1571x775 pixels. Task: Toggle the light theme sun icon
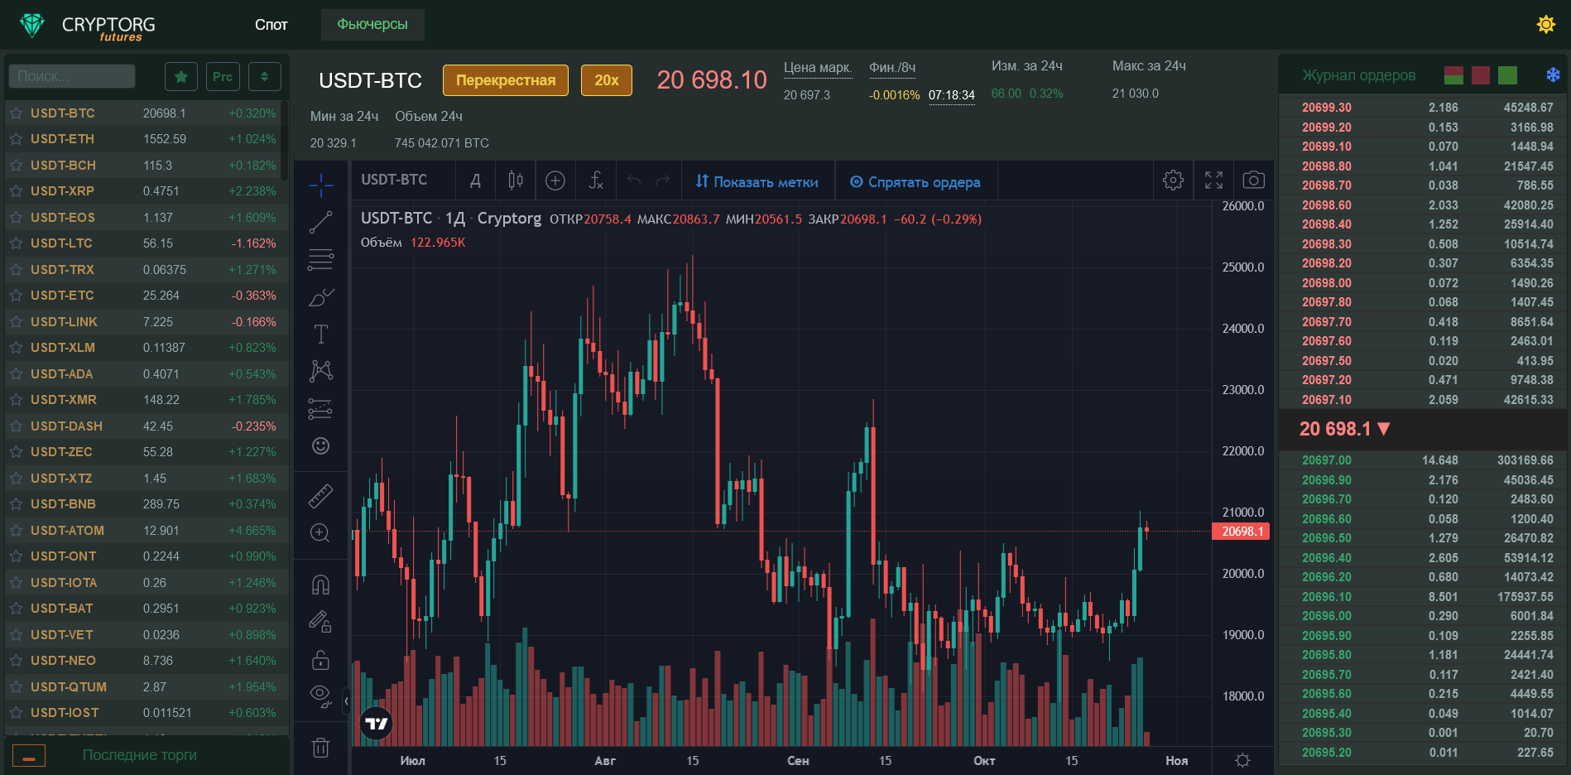tap(1545, 25)
